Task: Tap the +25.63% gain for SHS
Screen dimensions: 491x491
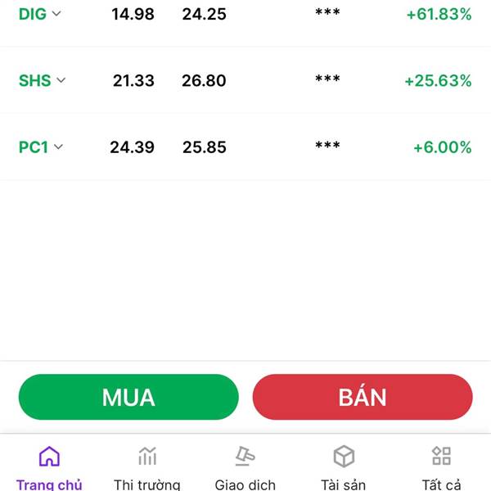Action: tap(438, 80)
